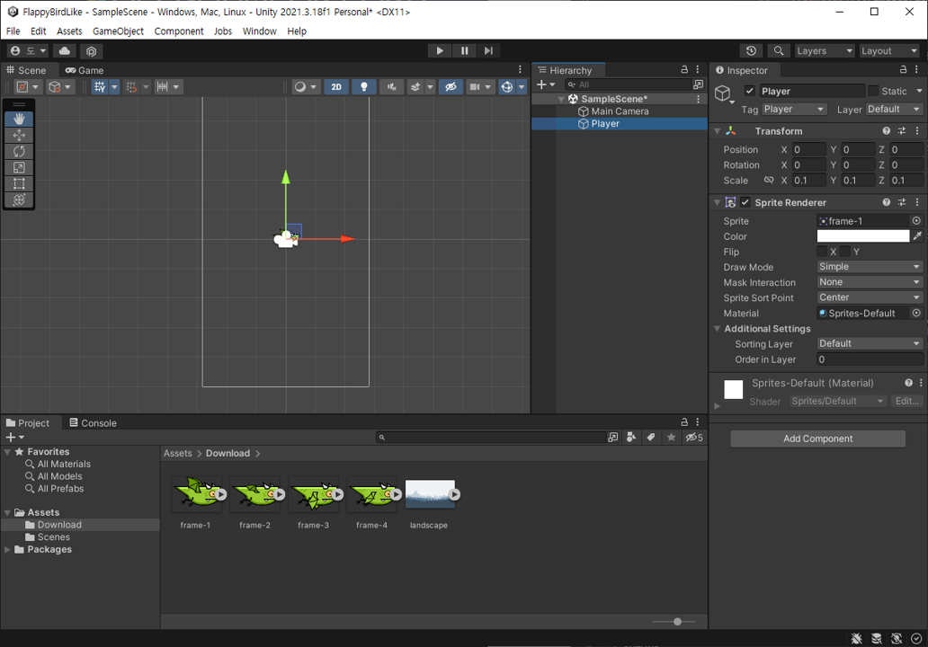Select the Transform tool
The width and height of the screenshot is (928, 647).
(x=19, y=199)
